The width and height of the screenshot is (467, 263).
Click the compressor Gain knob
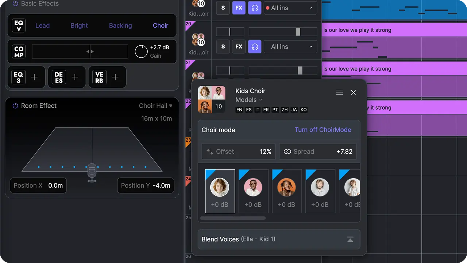pyautogui.click(x=141, y=52)
